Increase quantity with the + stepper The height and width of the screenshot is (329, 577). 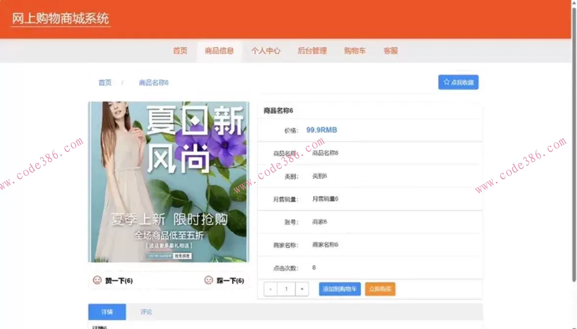click(x=302, y=289)
